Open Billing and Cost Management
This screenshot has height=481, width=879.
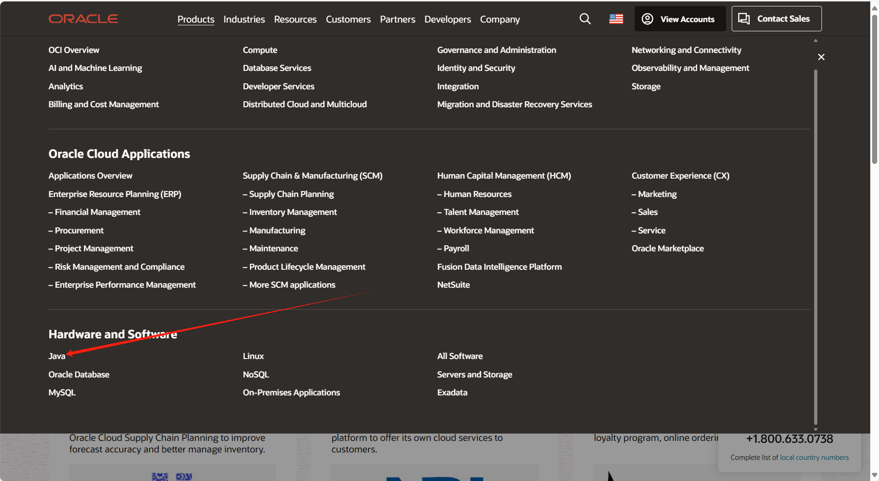104,104
